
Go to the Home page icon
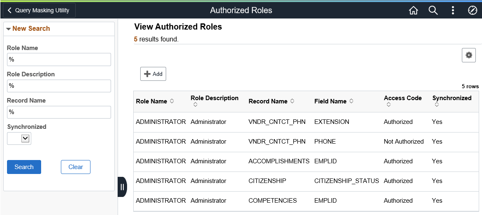(413, 11)
